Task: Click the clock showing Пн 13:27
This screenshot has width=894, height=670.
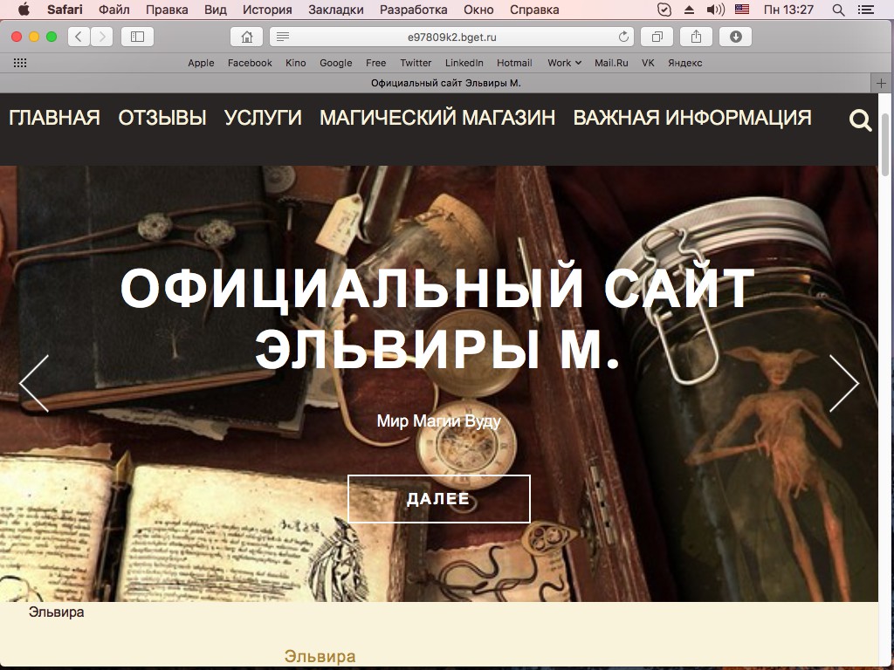Action: pyautogui.click(x=788, y=10)
